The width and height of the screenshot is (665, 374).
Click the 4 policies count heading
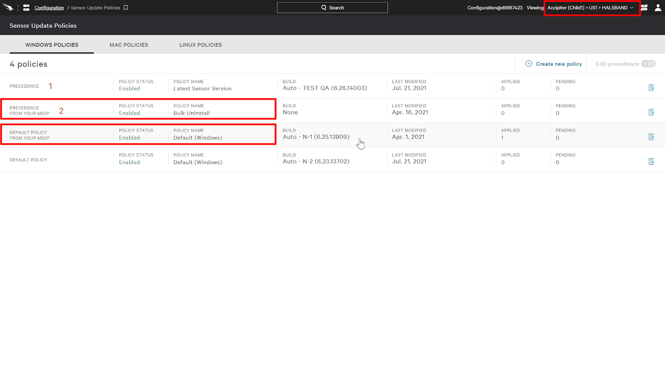29,64
